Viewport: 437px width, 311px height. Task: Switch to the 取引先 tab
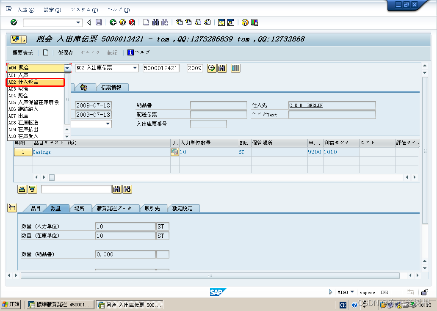coord(152,209)
